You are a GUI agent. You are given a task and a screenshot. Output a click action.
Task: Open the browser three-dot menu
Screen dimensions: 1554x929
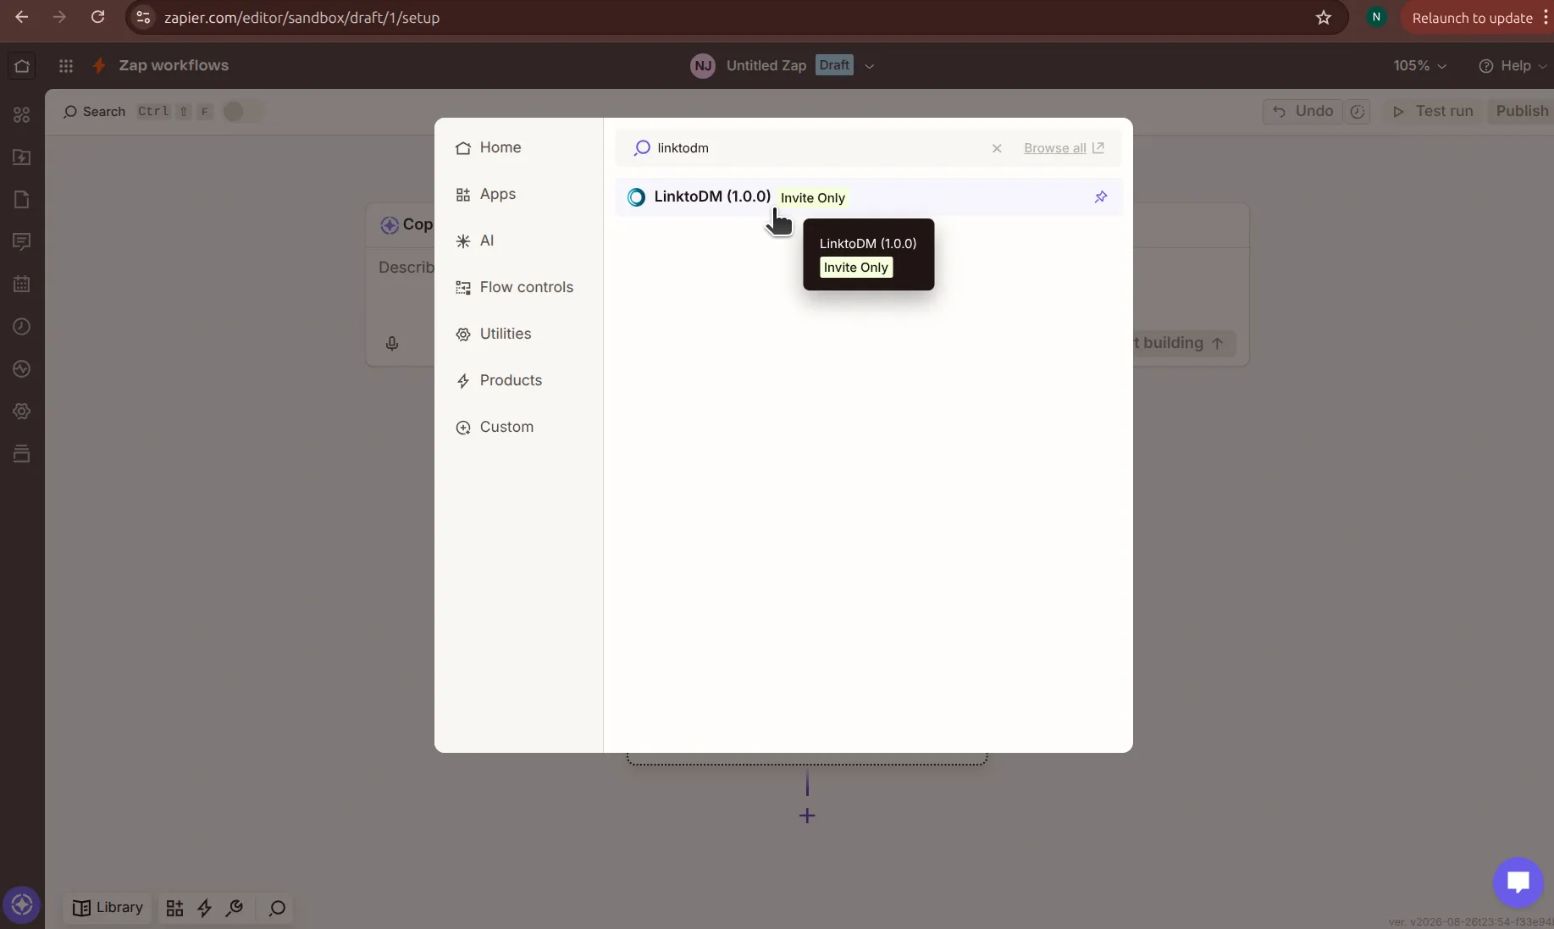tap(1546, 18)
